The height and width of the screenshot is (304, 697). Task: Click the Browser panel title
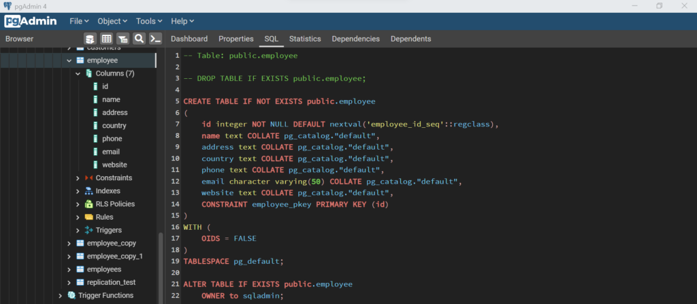coord(19,39)
